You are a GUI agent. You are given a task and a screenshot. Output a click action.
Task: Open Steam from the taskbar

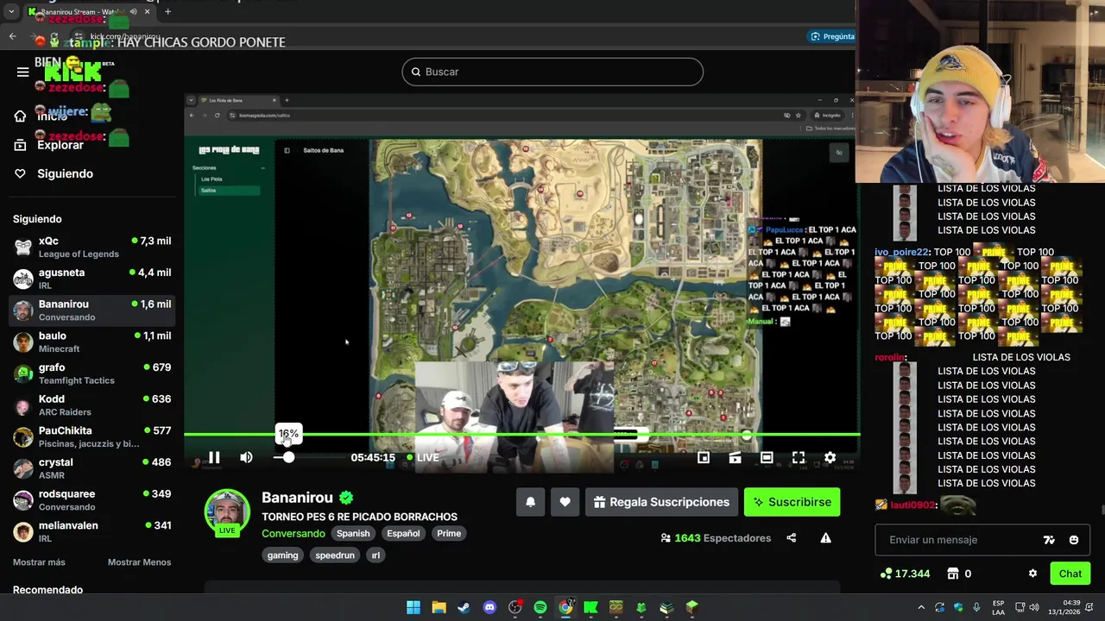click(464, 607)
